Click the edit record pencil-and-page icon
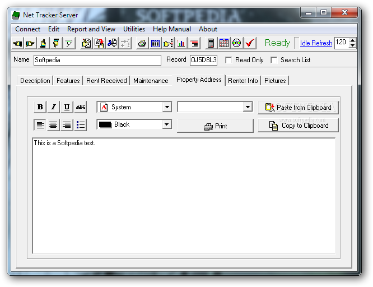This screenshot has height=287, width=373. pyautogui.click(x=86, y=43)
